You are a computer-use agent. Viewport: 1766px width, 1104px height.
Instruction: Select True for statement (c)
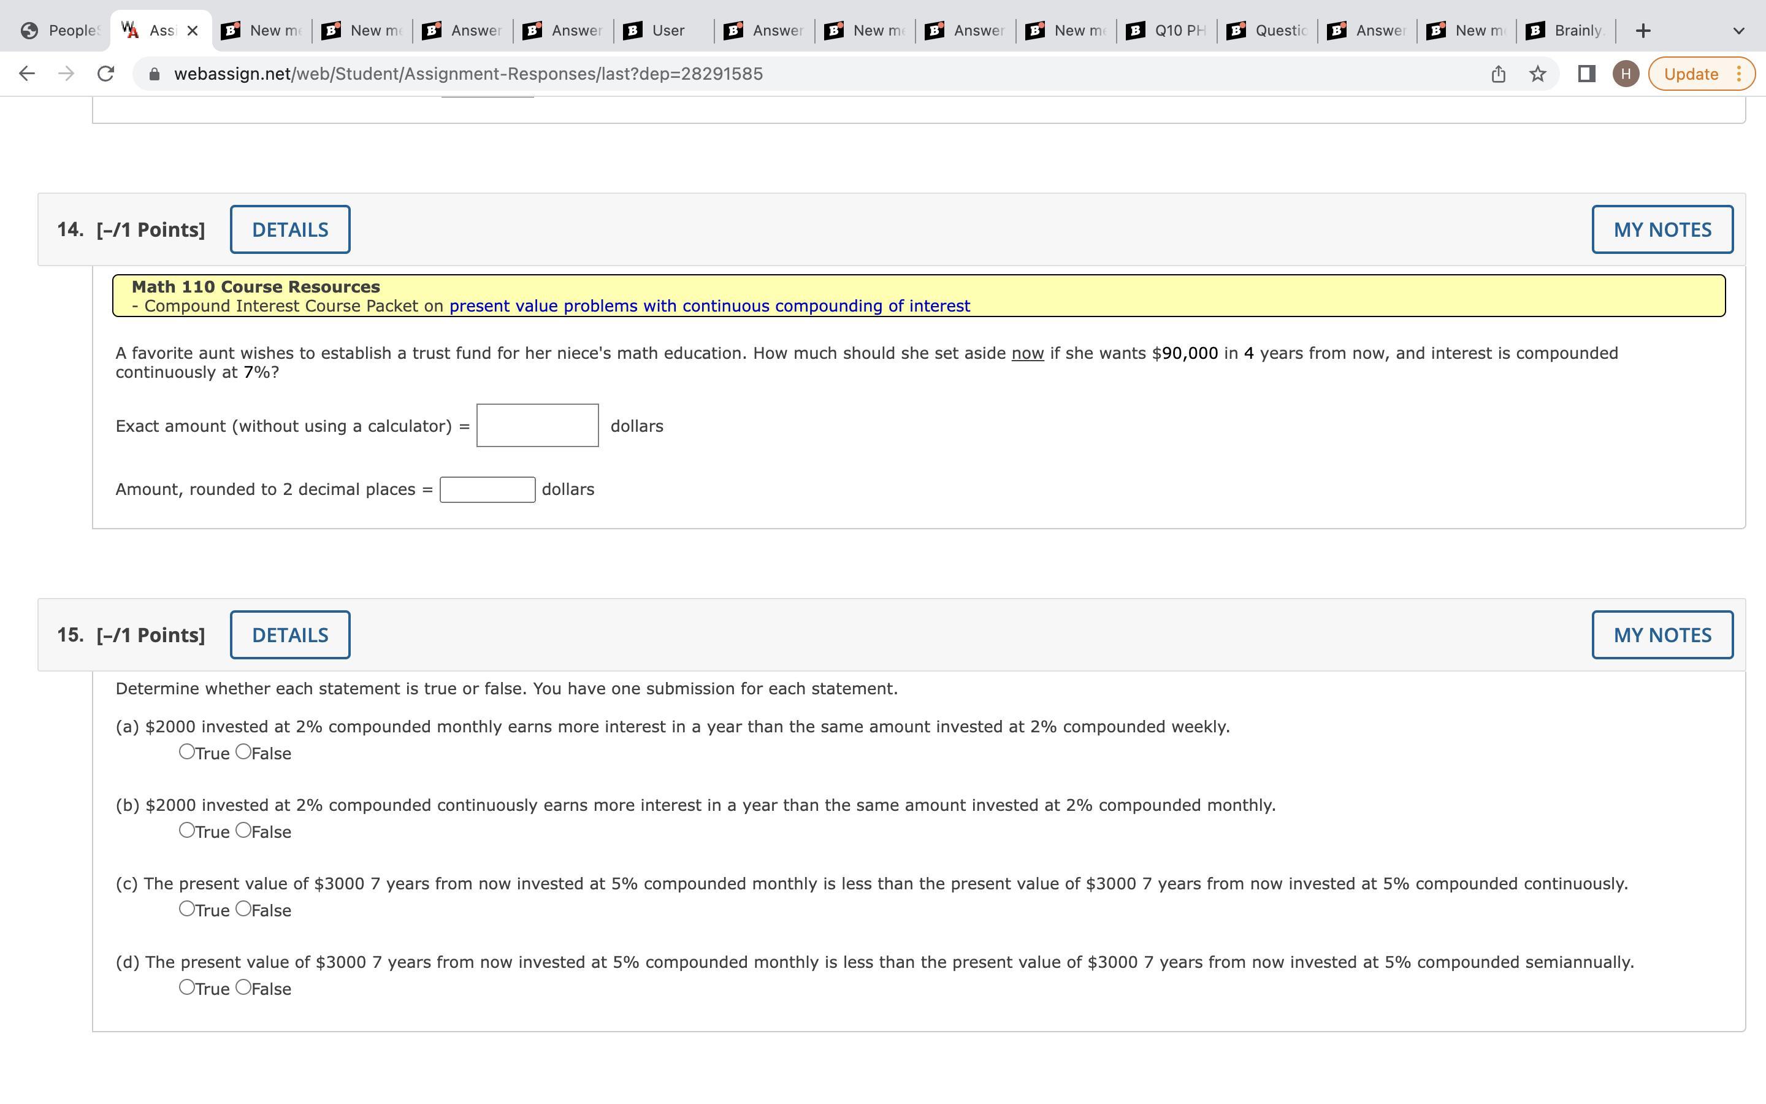[187, 909]
